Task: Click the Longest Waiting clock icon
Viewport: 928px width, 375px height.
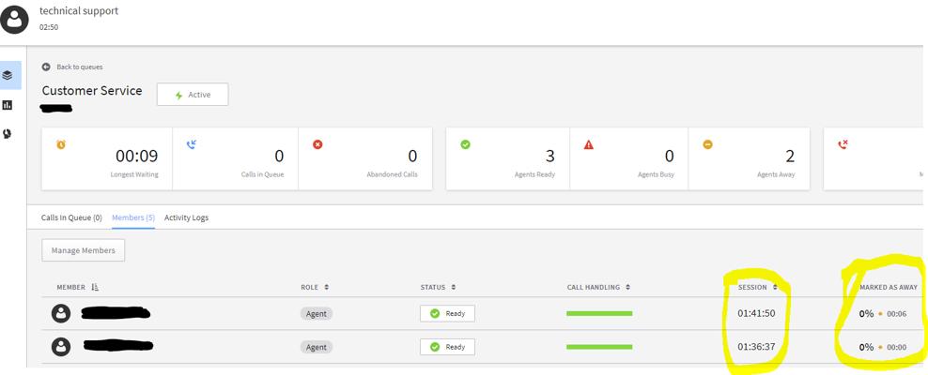Action: pos(61,144)
